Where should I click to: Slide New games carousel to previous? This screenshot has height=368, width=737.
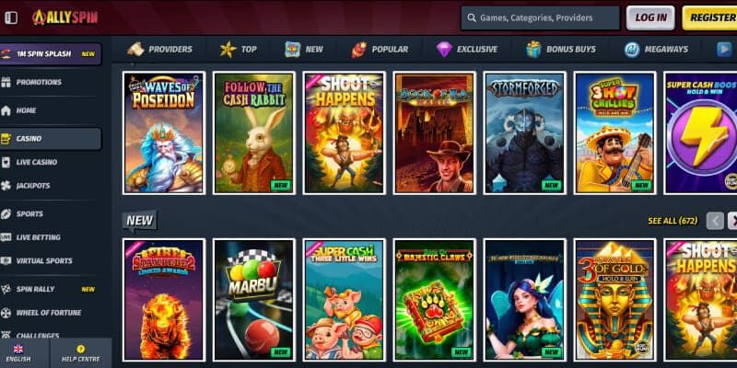click(715, 221)
